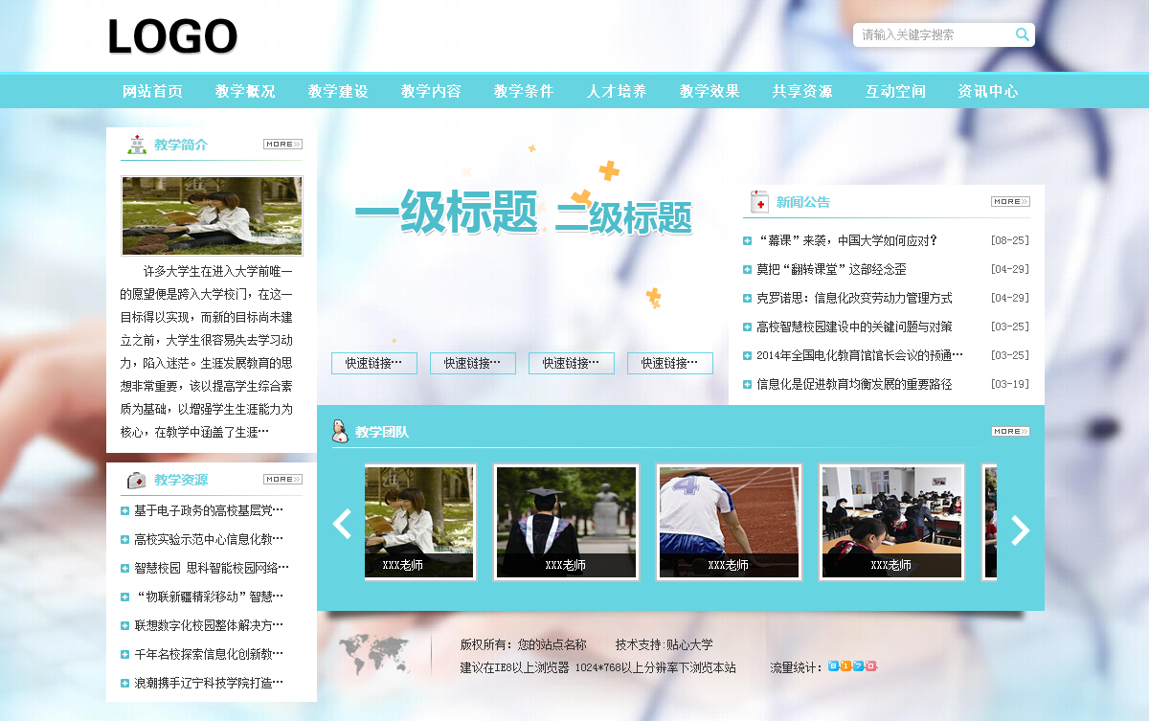The image size is (1149, 721).
Task: Click the magnifier search icon
Action: point(1022,34)
